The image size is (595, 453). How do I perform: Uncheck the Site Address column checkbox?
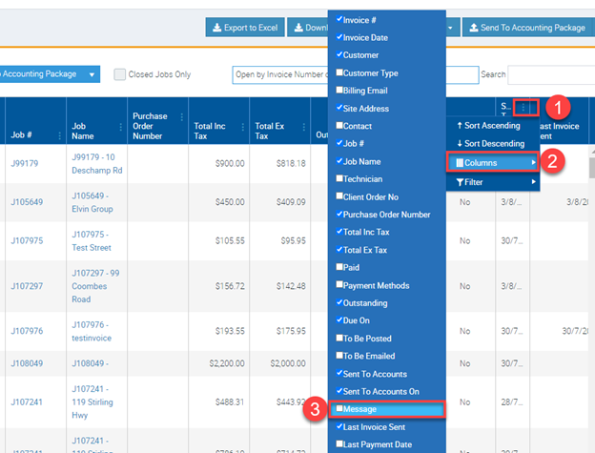coord(340,109)
